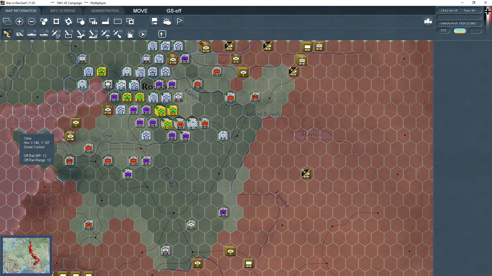Select the F10 air transfer mode
This screenshot has width=492, height=276.
click(x=118, y=34)
